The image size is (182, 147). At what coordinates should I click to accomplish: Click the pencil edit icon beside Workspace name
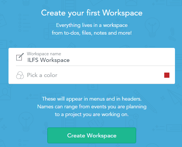pyautogui.click(x=20, y=57)
